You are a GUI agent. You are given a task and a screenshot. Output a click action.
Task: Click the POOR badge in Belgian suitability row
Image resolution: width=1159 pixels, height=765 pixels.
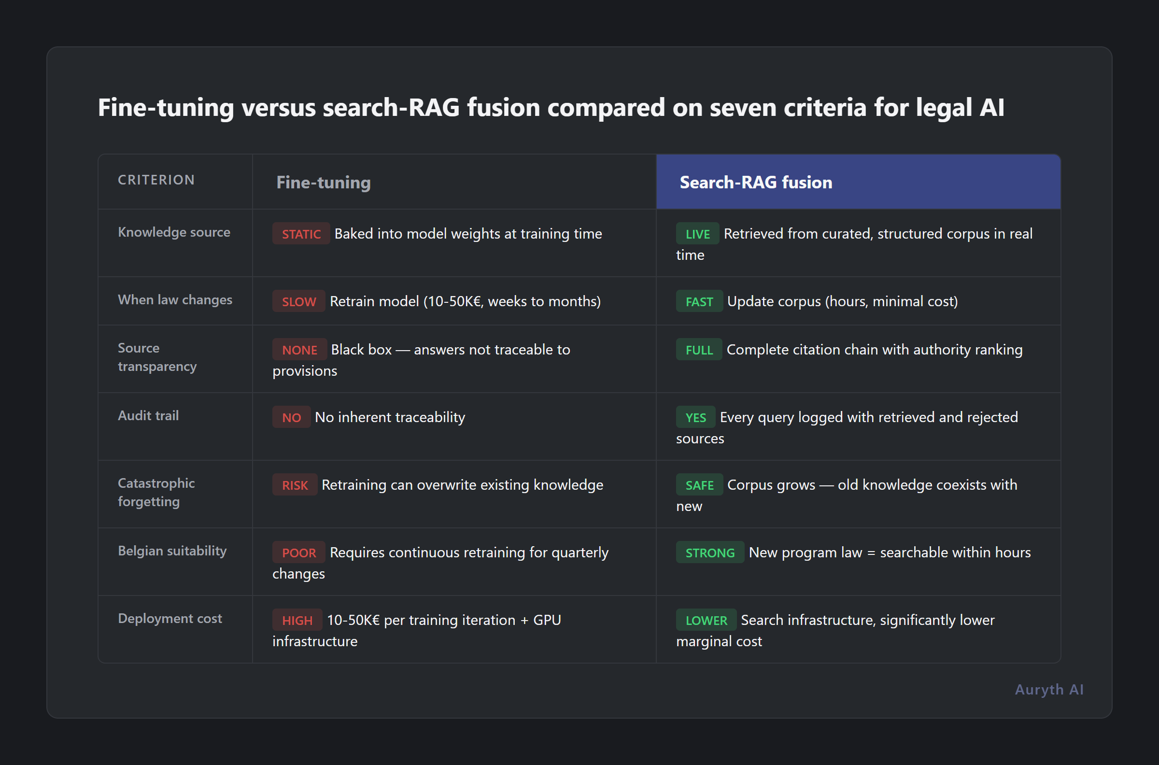[298, 552]
